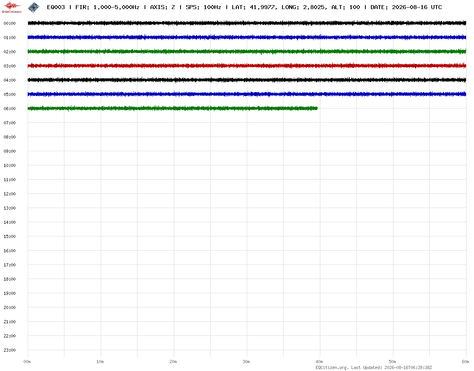Click the 07:00 hour label

9,123
